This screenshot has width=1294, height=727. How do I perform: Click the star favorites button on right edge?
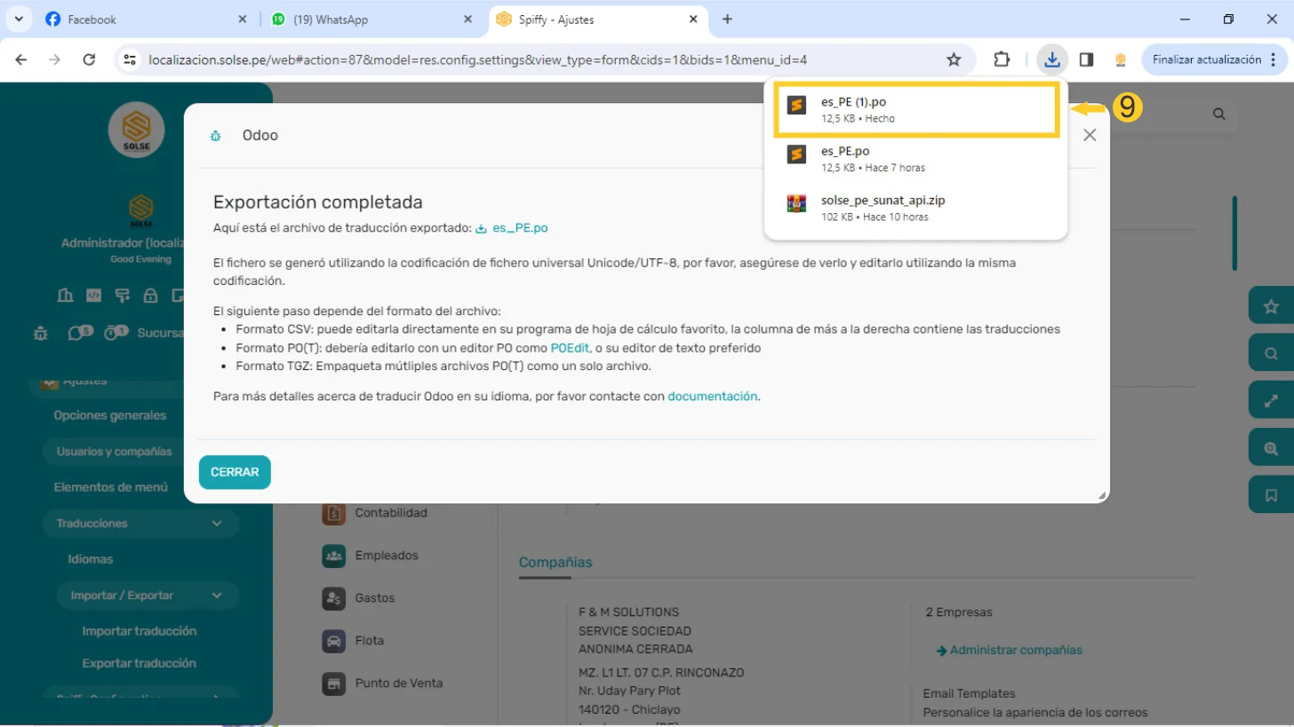click(1271, 306)
